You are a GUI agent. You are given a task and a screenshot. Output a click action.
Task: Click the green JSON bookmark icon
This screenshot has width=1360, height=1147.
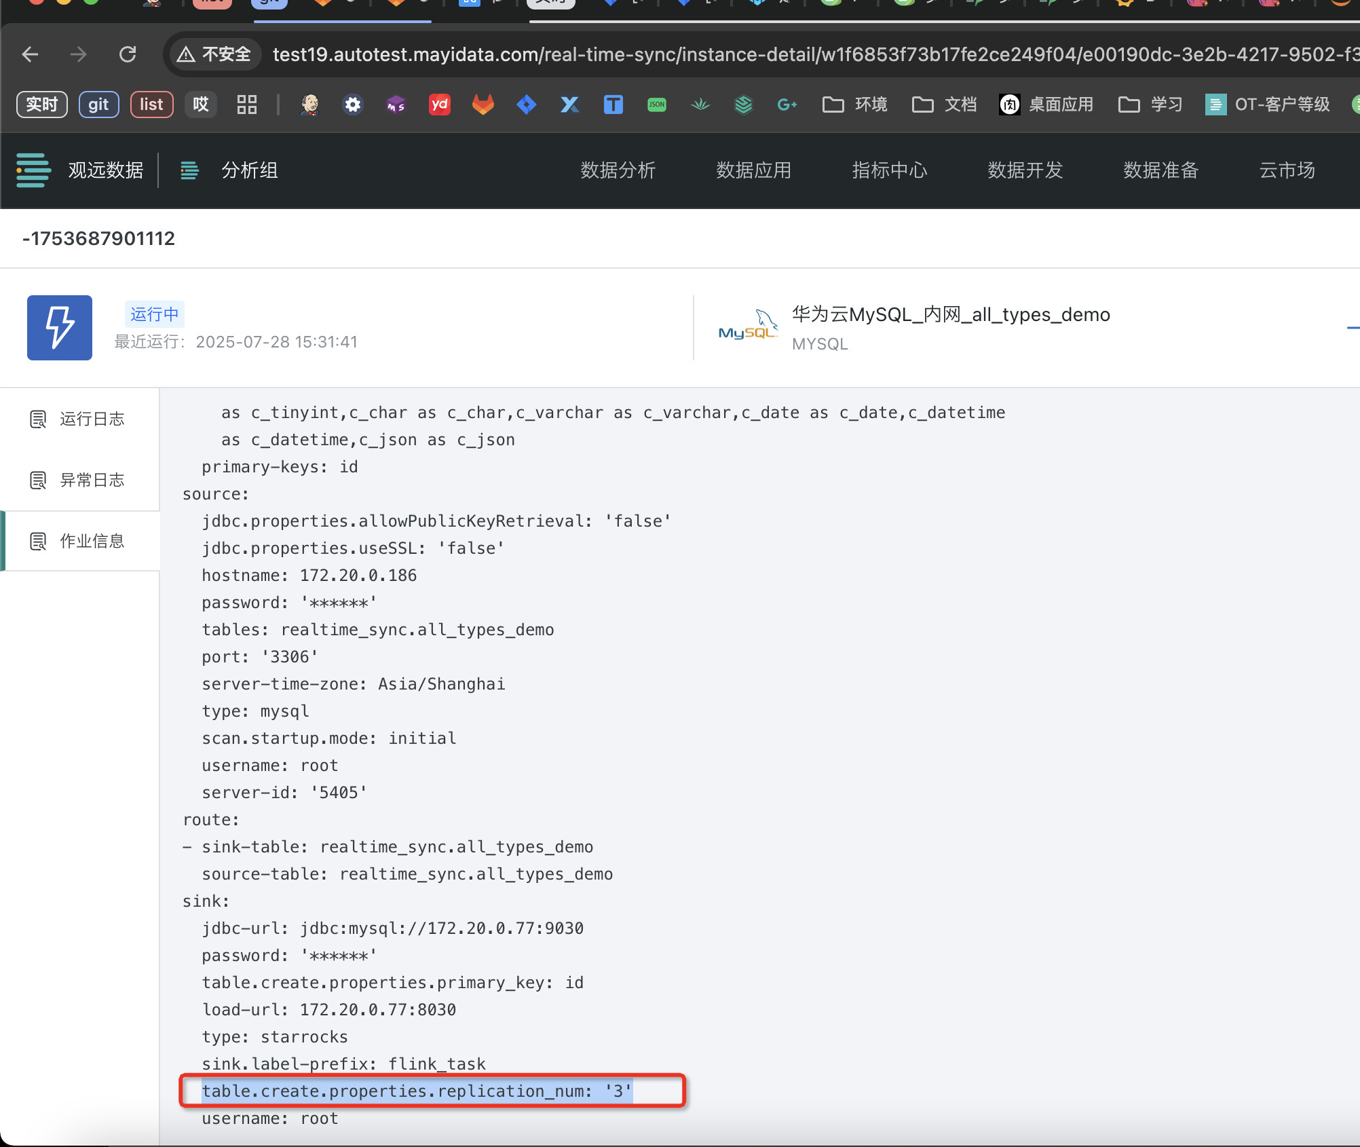(656, 105)
